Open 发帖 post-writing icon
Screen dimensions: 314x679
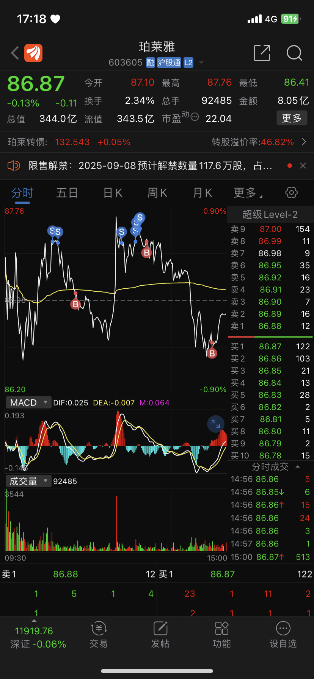coord(160,635)
